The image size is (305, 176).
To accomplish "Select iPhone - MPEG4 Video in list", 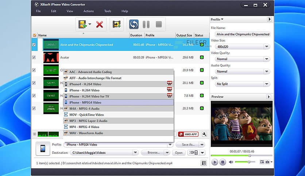I will (x=118, y=103).
